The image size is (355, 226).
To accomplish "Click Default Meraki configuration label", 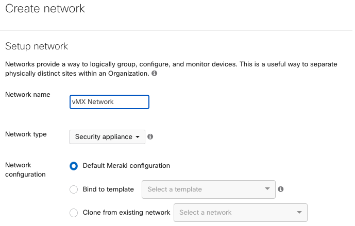I will pyautogui.click(x=126, y=166).
